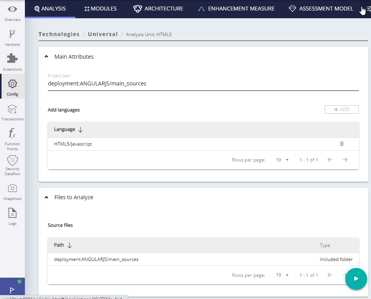Click the Project path input field
The width and height of the screenshot is (371, 299).
[203, 83]
